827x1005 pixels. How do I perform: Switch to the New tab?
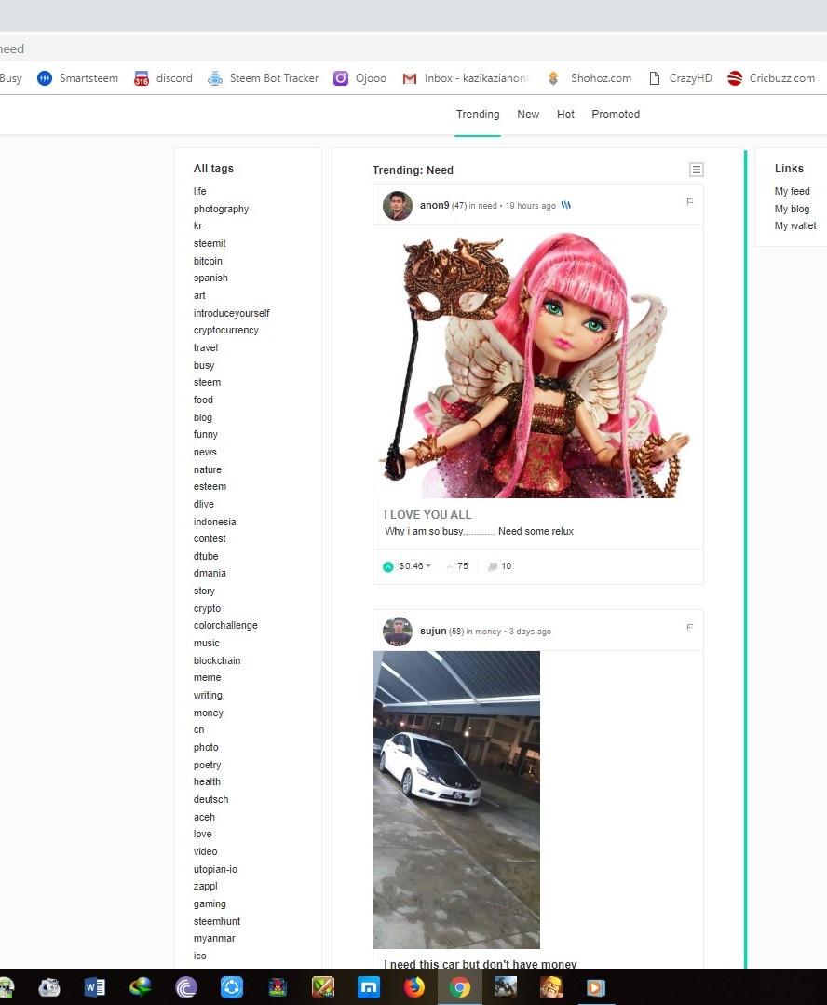tap(528, 114)
